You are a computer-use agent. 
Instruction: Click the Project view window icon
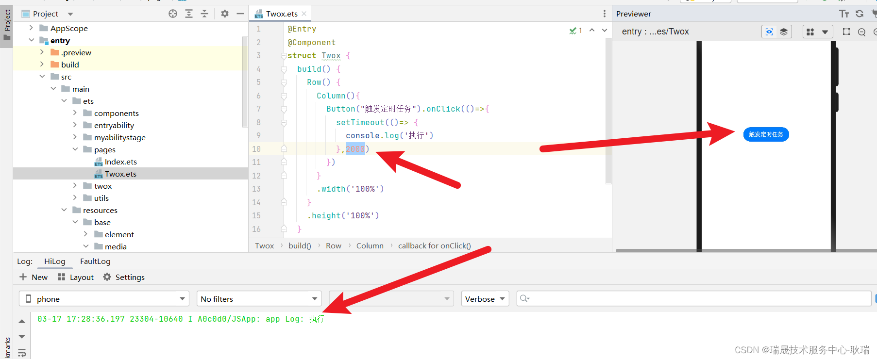tap(26, 14)
